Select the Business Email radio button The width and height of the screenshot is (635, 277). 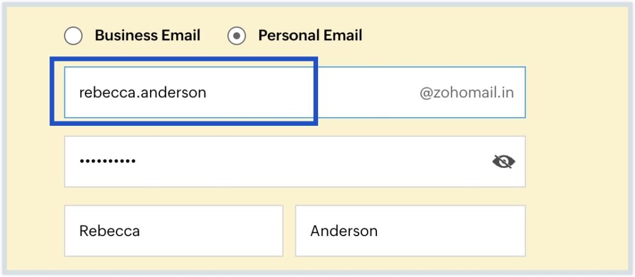pyautogui.click(x=73, y=36)
